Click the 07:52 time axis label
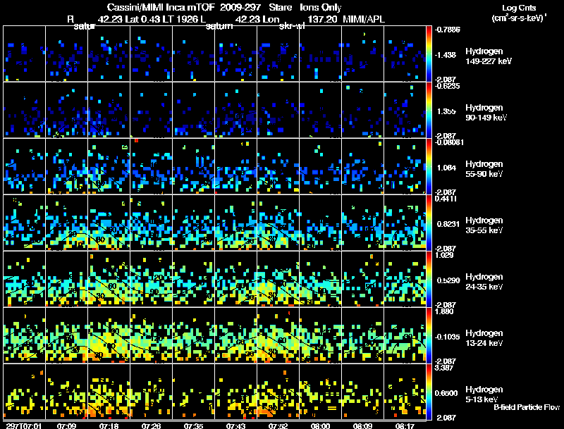Image resolution: width=564 pixels, height=429 pixels. (x=278, y=425)
